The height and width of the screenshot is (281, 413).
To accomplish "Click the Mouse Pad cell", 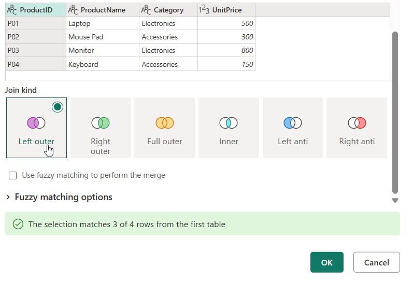I will click(103, 37).
